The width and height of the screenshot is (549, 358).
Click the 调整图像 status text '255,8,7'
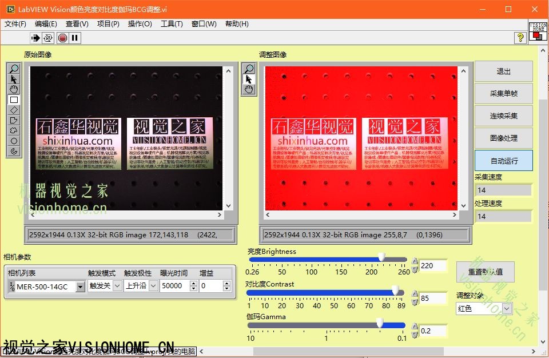395,234
